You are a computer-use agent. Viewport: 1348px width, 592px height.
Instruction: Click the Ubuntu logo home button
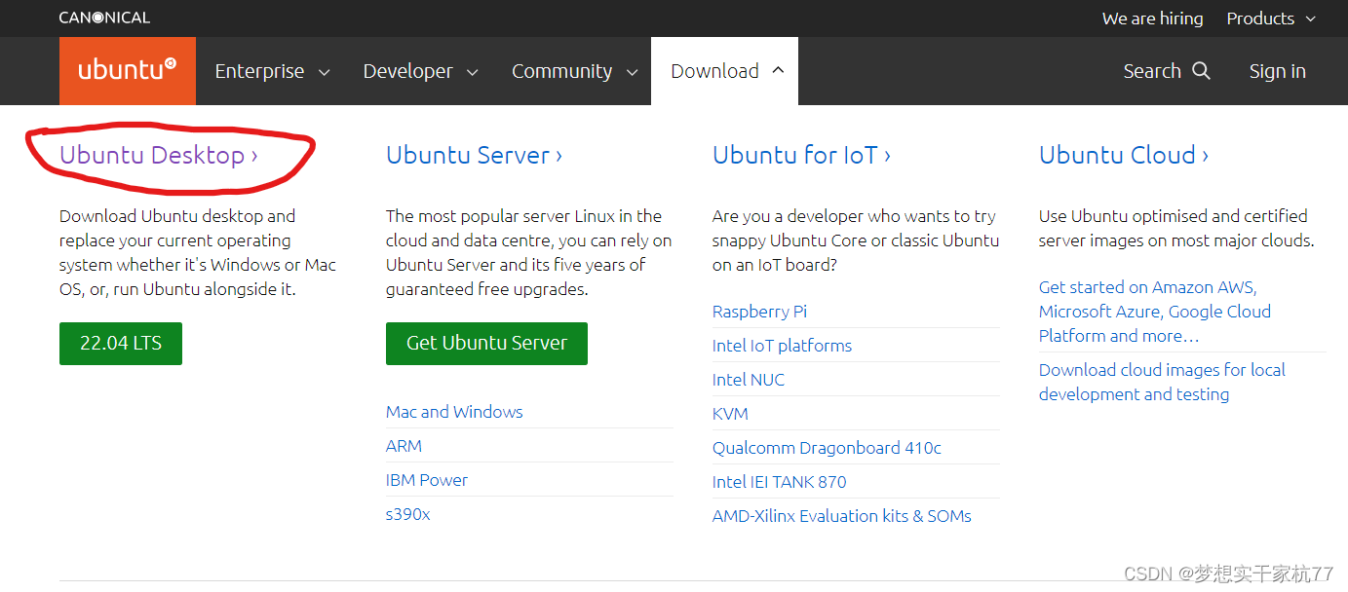[128, 71]
